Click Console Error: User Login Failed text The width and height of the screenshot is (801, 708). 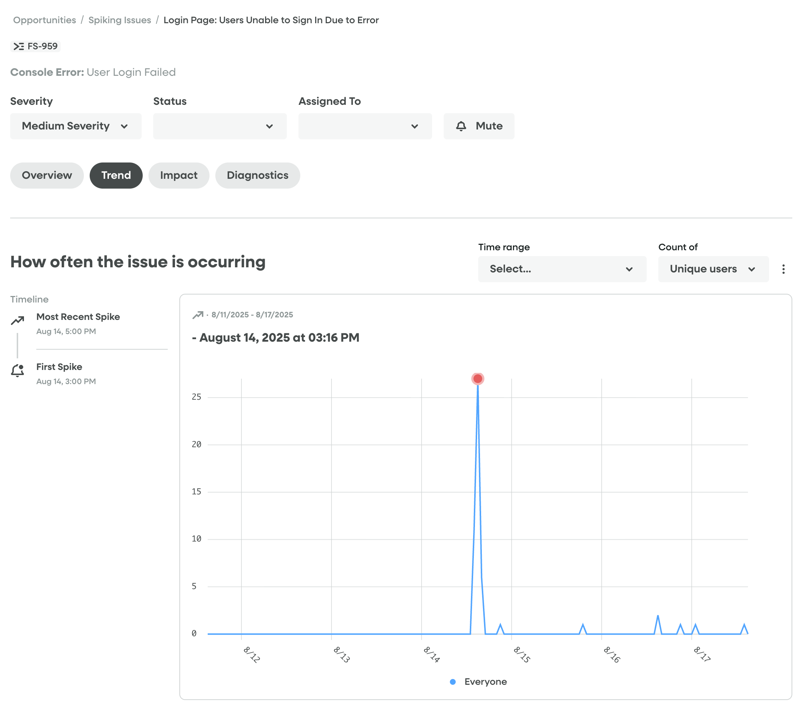(93, 73)
